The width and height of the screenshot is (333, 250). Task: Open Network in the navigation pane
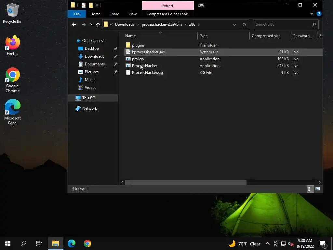(x=89, y=108)
